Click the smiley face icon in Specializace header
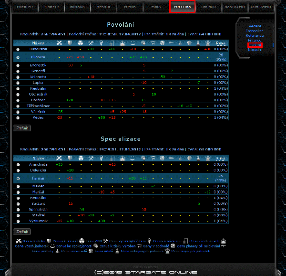Viewport: 286px width, 276px height. pos(133,158)
